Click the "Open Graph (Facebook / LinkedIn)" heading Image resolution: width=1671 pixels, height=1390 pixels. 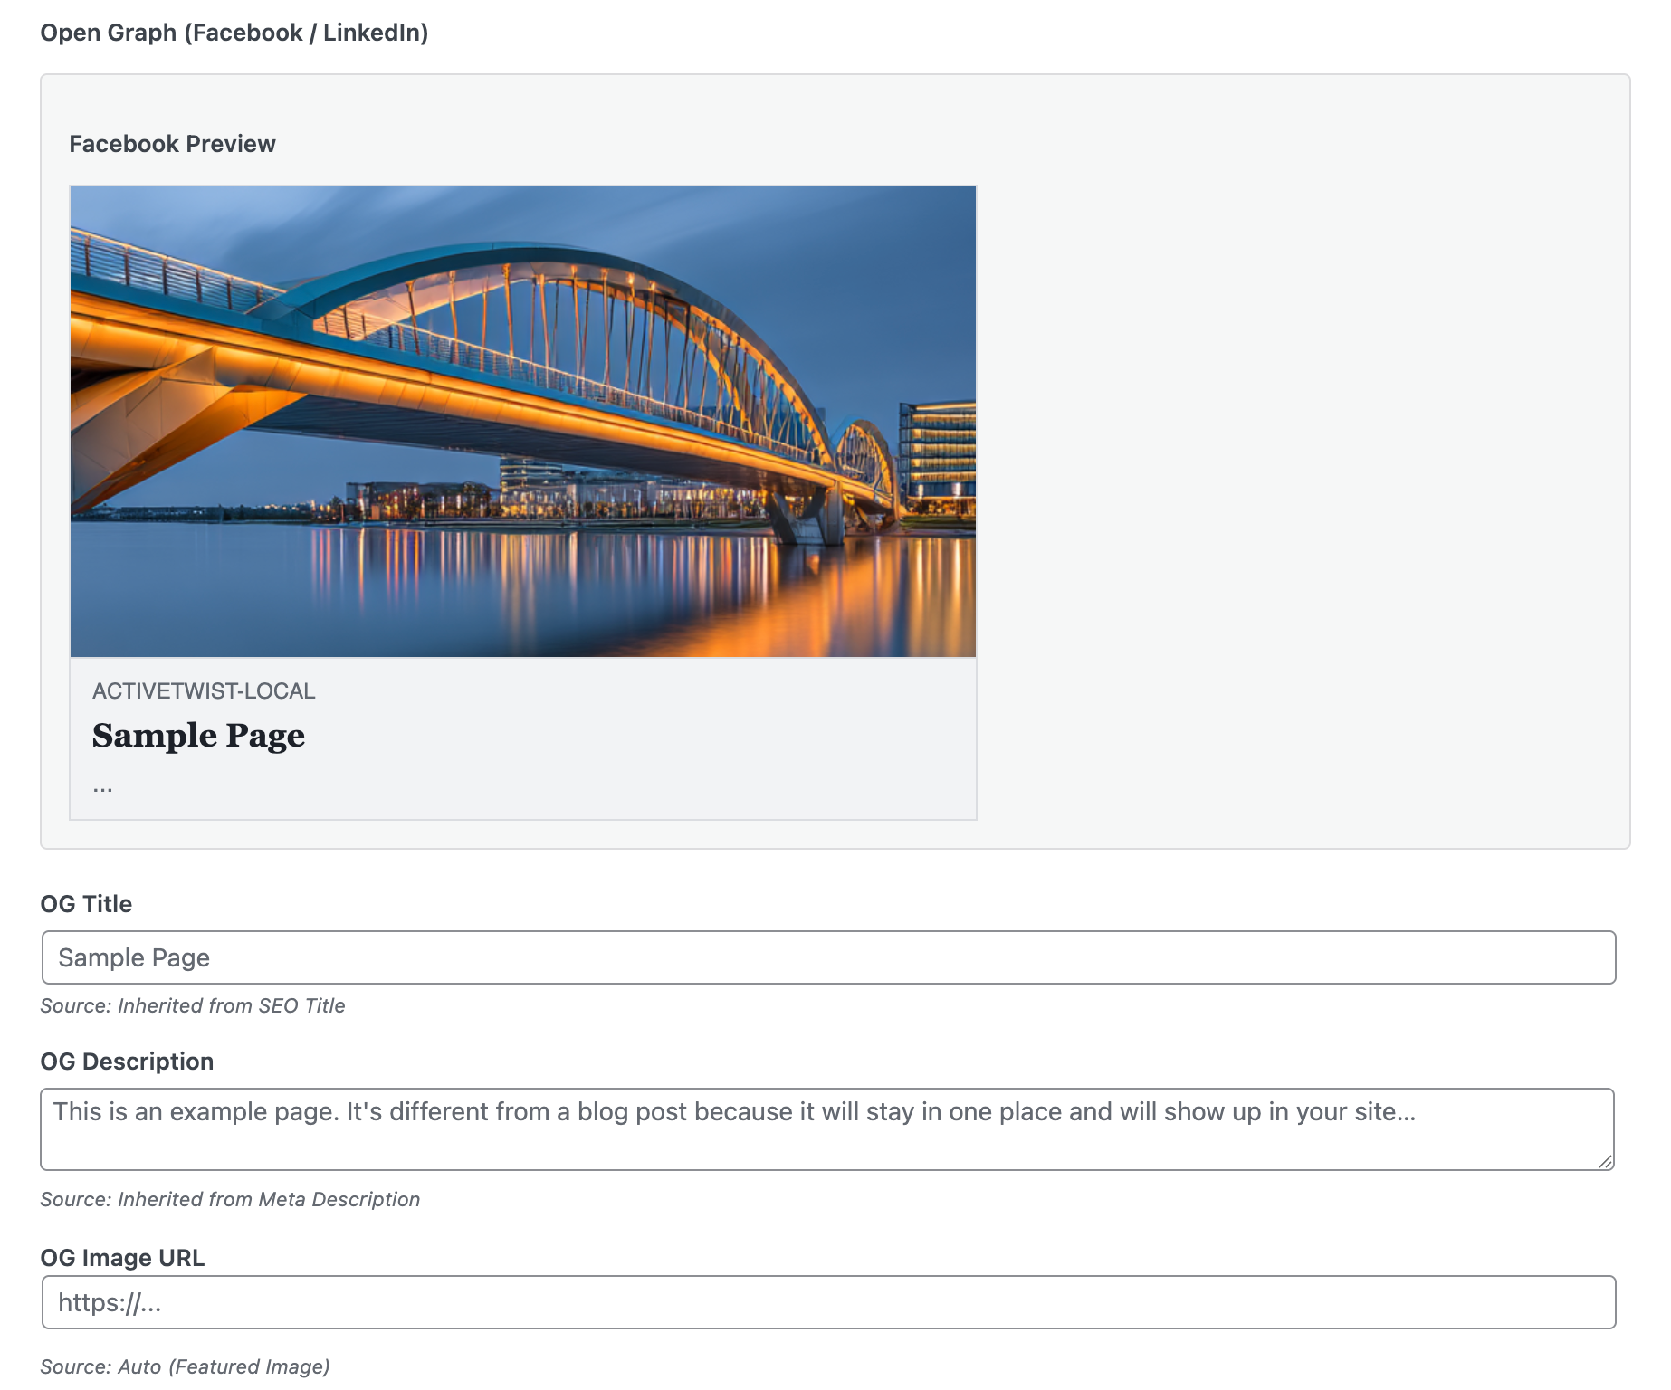234,33
